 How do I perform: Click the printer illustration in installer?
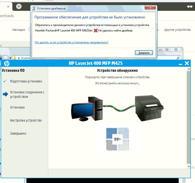[x=149, y=108]
